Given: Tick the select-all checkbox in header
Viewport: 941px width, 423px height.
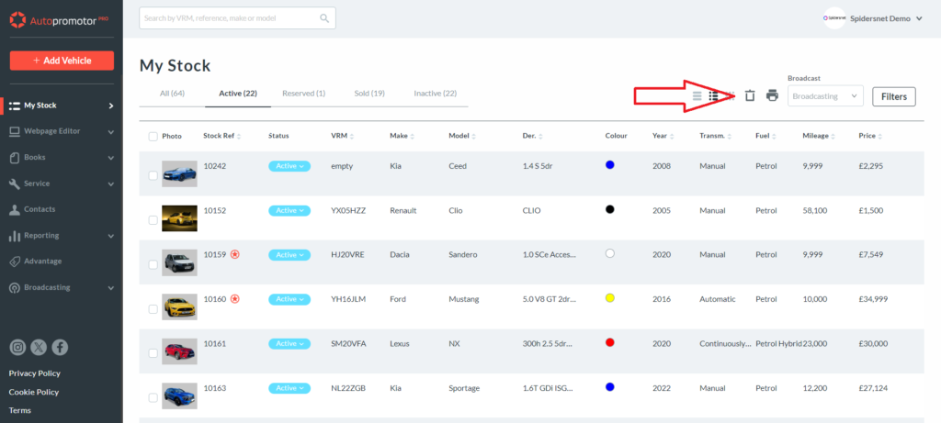Looking at the screenshot, I should (x=153, y=137).
